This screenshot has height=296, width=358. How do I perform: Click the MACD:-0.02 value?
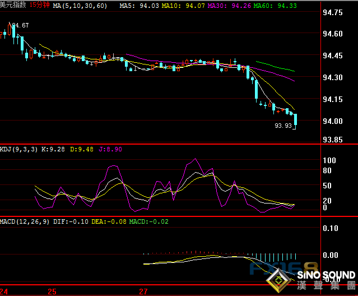(148, 221)
